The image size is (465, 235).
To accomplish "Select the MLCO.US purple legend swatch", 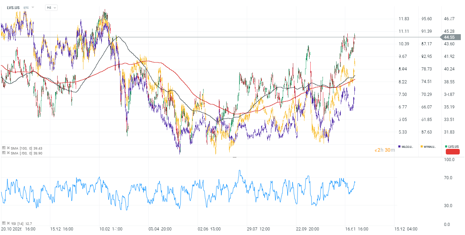I will [x=400, y=146].
